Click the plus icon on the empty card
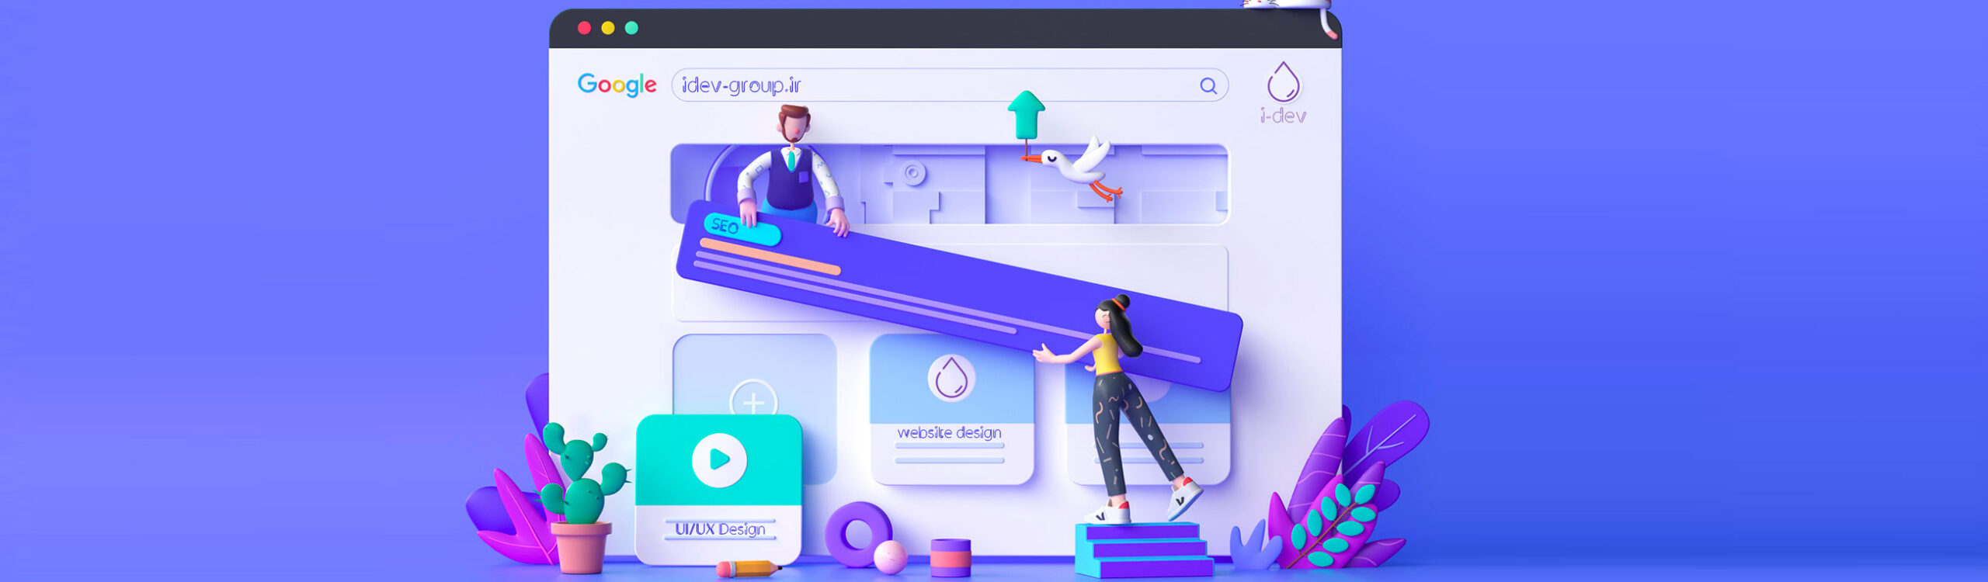 point(753,402)
